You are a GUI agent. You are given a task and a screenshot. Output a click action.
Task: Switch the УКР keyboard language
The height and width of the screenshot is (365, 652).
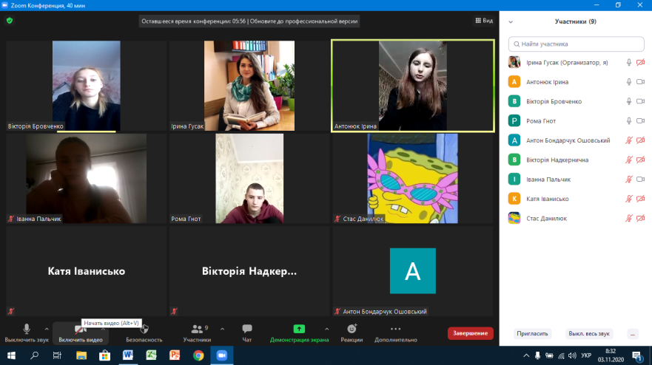(586, 355)
